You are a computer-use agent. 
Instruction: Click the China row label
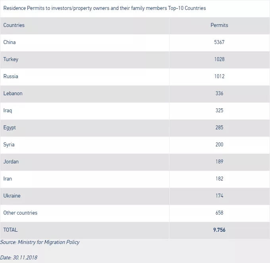(x=10, y=42)
